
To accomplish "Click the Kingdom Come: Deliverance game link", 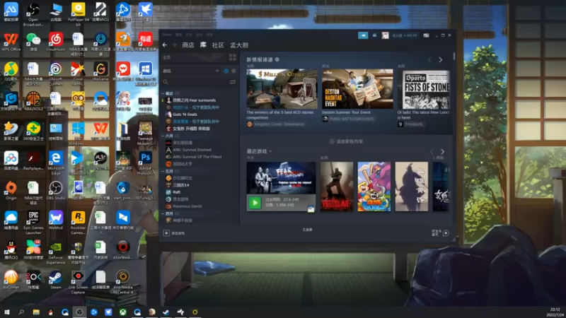I will click(x=279, y=124).
